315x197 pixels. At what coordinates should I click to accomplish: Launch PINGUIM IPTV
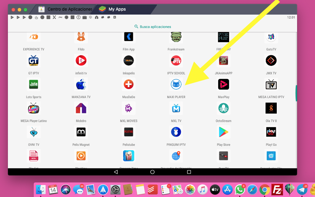pos(176,132)
